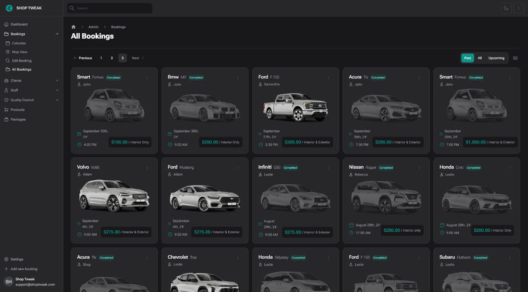Viewport: 528px width, 292px height.
Task: Open Dashboard from the sidebar
Action: coord(19,24)
